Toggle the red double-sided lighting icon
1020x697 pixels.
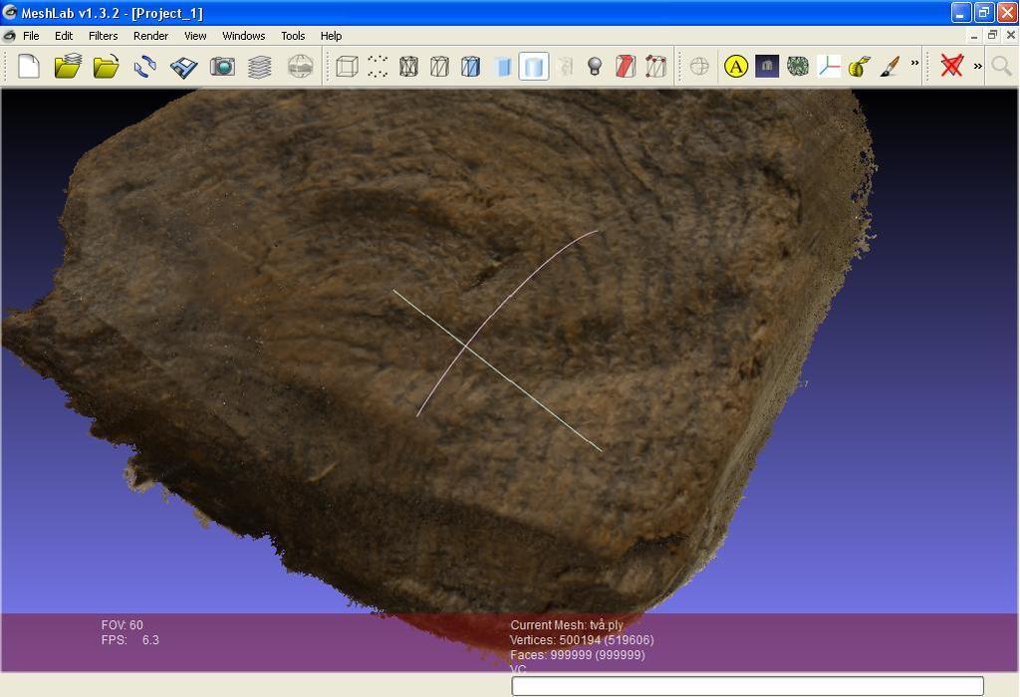click(626, 67)
